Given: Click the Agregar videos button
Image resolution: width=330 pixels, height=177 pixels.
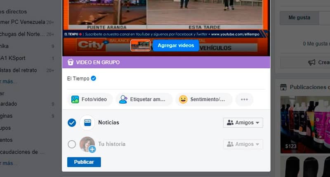Looking at the screenshot, I should tap(176, 45).
